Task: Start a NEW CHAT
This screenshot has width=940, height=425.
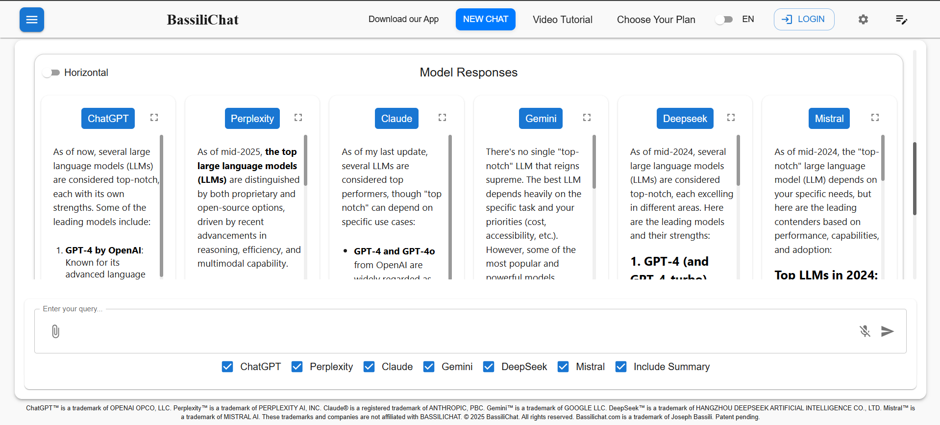Action: [x=485, y=19]
